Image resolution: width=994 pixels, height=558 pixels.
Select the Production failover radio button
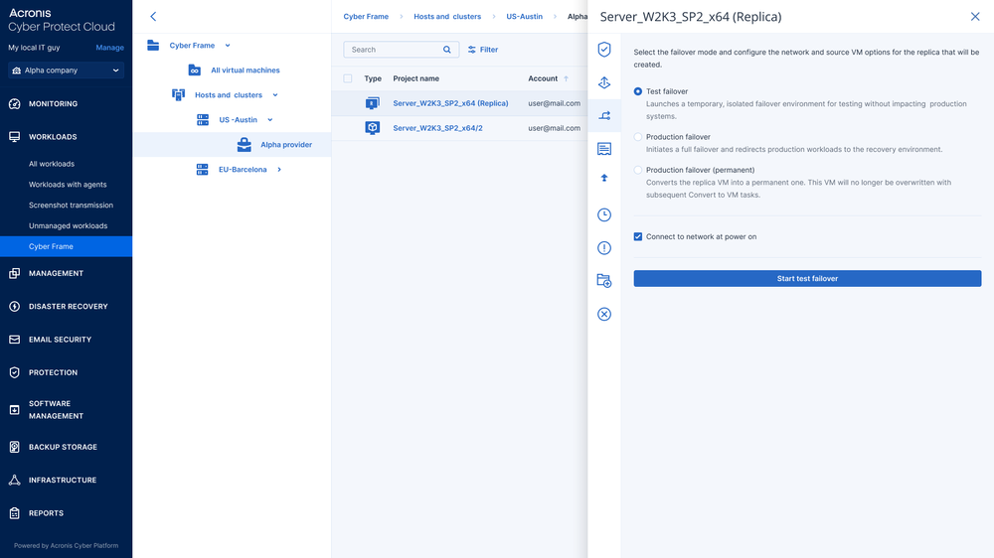(x=638, y=137)
